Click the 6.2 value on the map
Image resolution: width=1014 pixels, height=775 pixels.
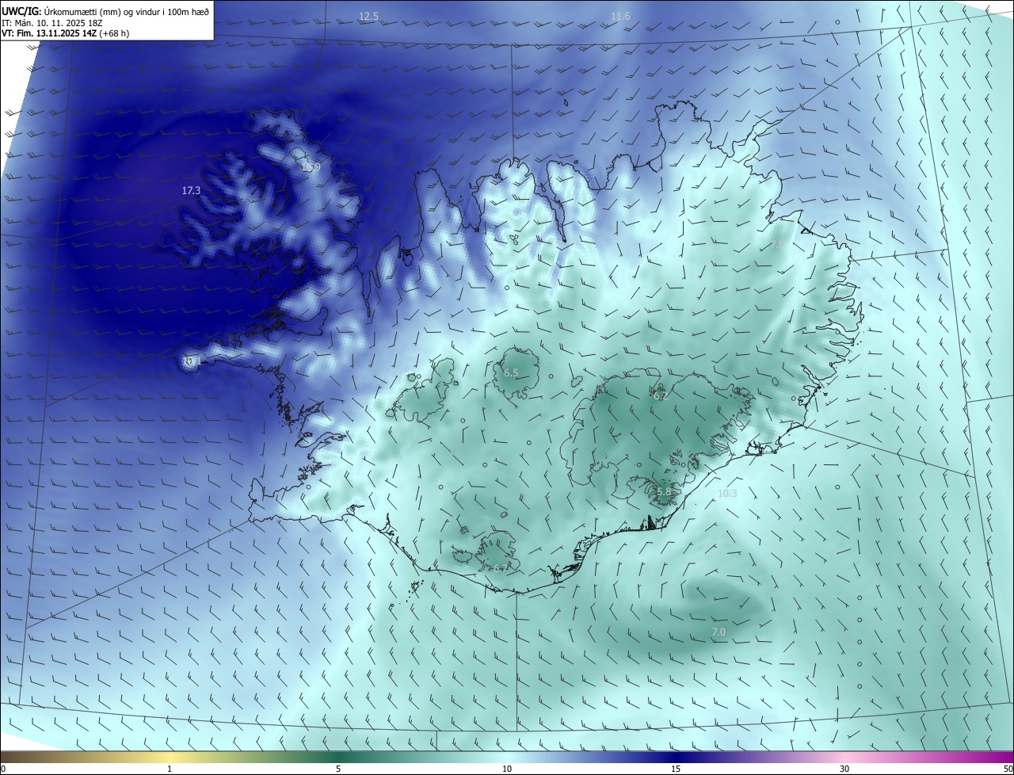[661, 395]
